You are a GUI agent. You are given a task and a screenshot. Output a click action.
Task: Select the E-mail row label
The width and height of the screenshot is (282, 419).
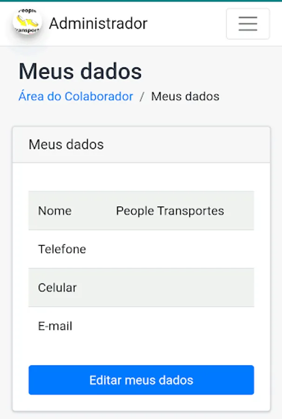(55, 326)
